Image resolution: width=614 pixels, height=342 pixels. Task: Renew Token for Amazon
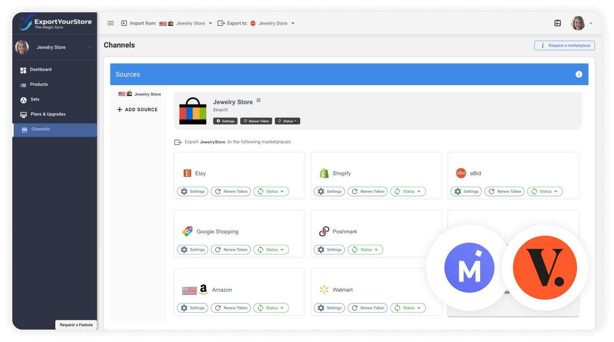231,308
